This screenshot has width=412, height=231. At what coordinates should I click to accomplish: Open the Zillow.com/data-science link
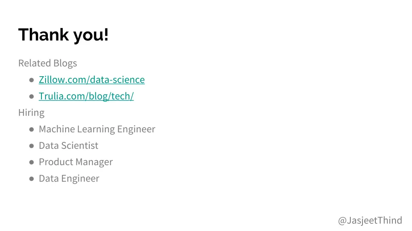pos(91,80)
